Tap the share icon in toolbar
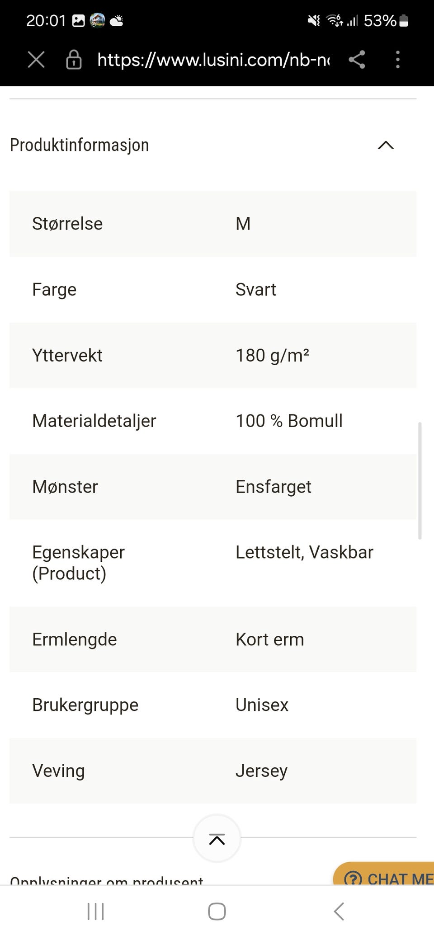 click(357, 59)
